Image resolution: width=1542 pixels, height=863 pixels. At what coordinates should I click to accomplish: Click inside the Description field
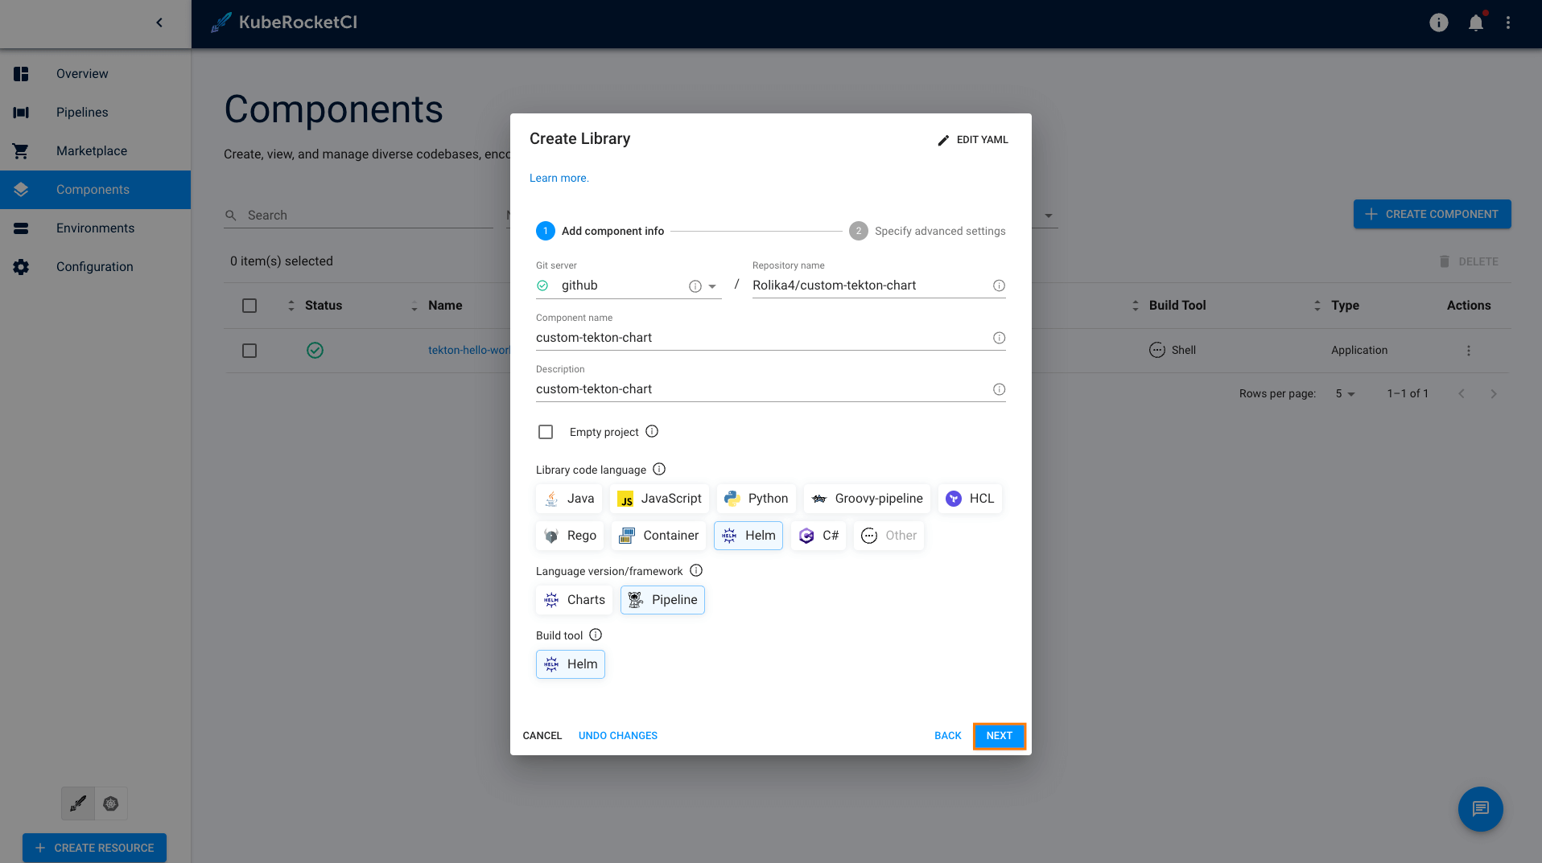(724, 388)
